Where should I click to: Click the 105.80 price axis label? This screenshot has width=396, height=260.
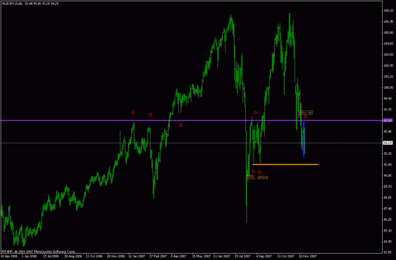click(388, 32)
